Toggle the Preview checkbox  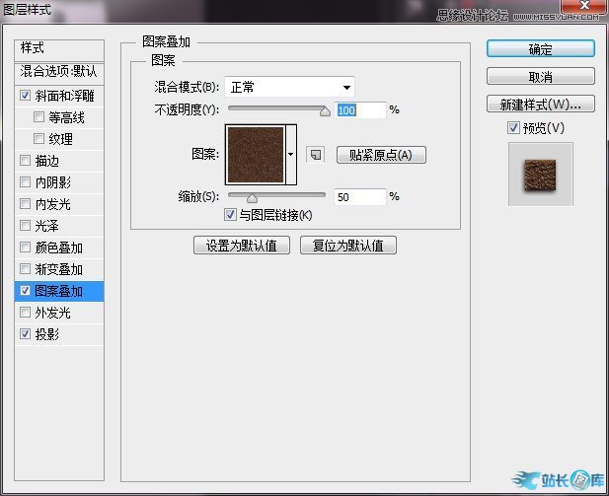512,128
